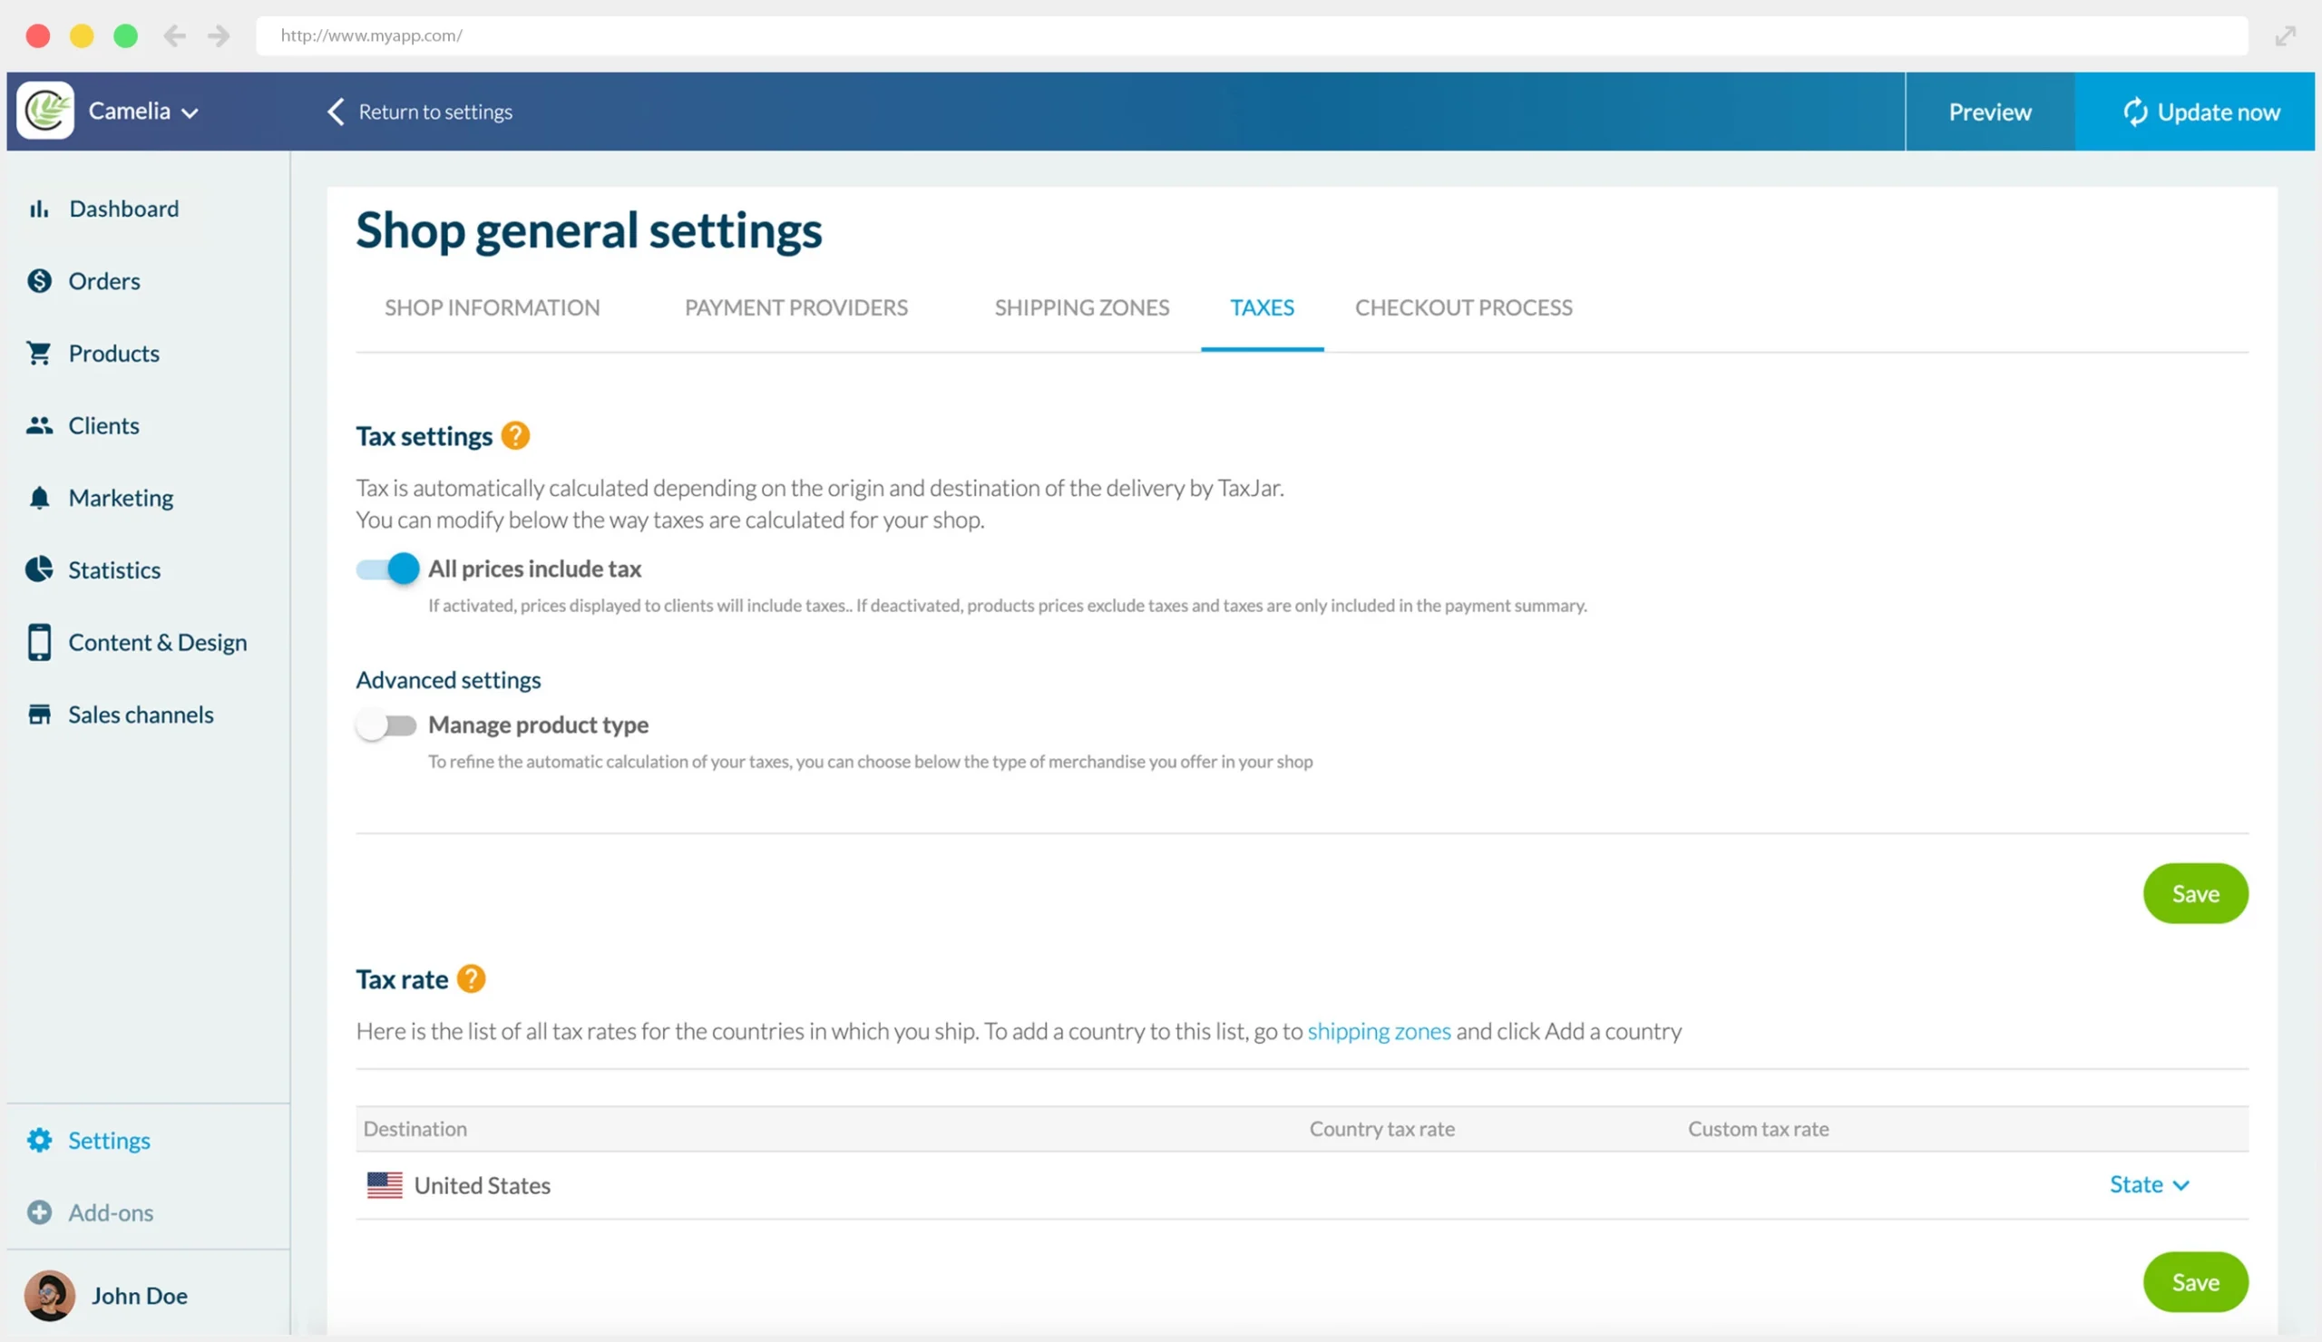Screen dimensions: 2322x1342
Task: Follow the shipping zones link
Action: 1380,1032
